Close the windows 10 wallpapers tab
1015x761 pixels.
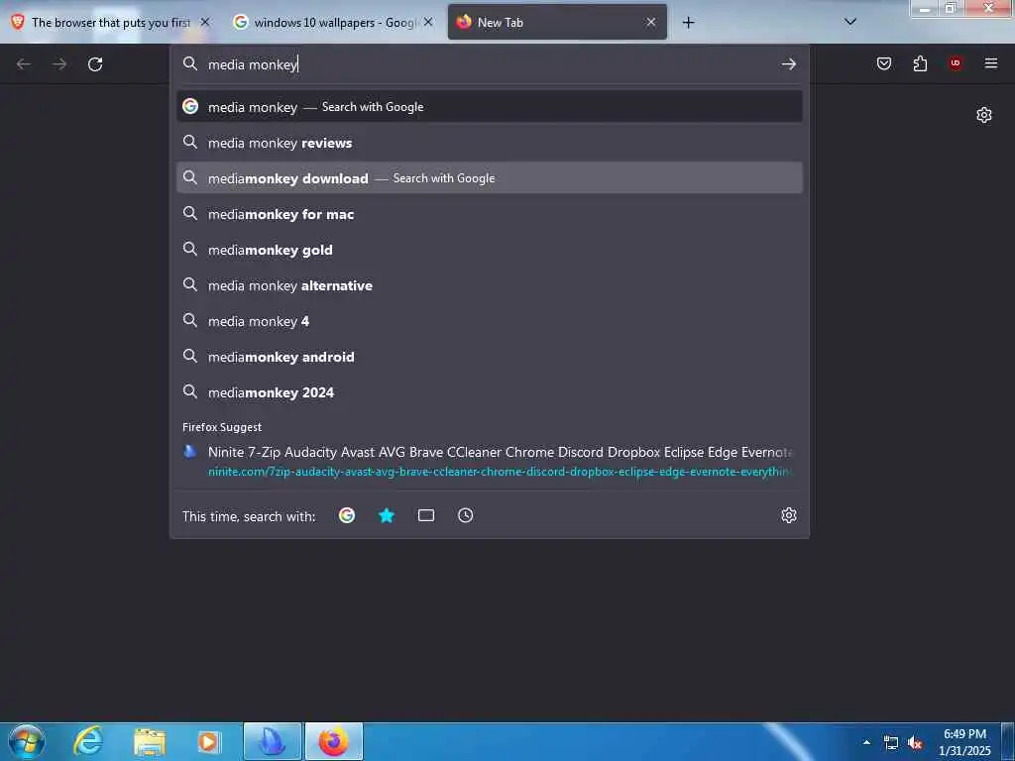point(428,22)
